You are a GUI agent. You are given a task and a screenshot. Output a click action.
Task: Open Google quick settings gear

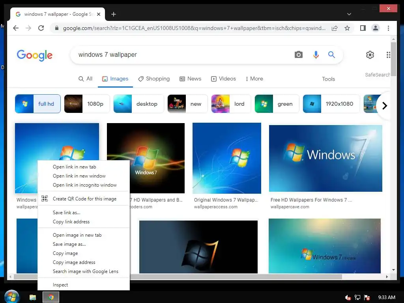coord(370,54)
